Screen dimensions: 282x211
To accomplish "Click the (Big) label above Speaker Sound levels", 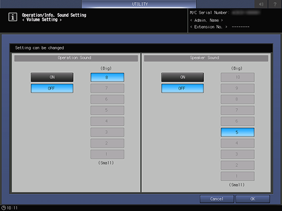I will [x=237, y=69].
